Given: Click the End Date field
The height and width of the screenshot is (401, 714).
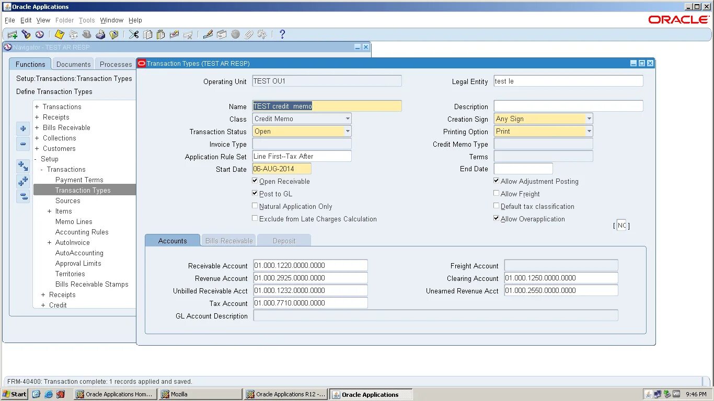Looking at the screenshot, I should [x=523, y=169].
